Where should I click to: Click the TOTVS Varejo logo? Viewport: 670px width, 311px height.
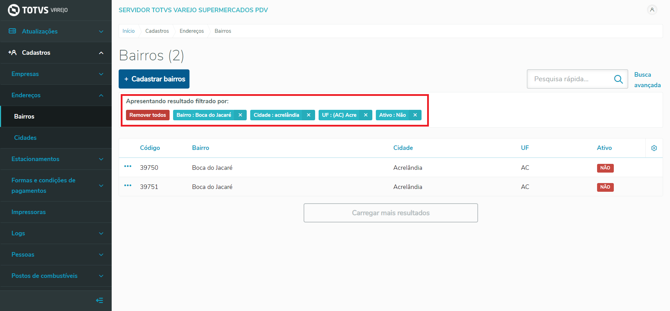pos(38,10)
